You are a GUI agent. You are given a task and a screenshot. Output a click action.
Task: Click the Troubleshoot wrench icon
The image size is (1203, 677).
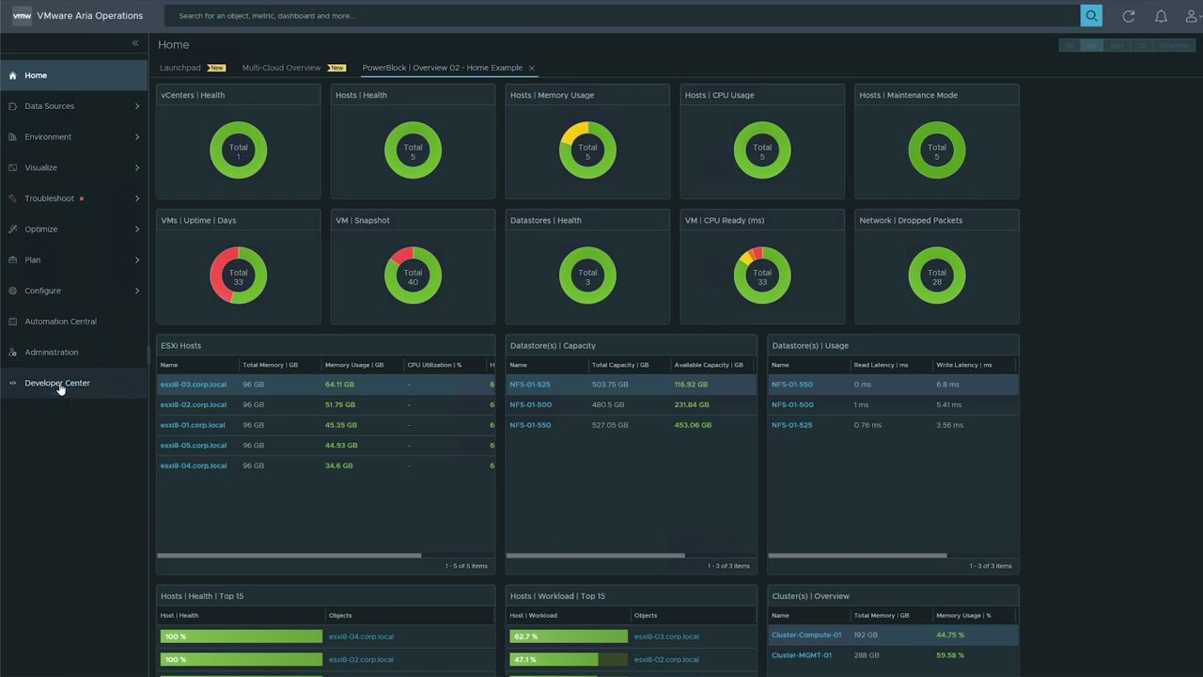(12, 198)
